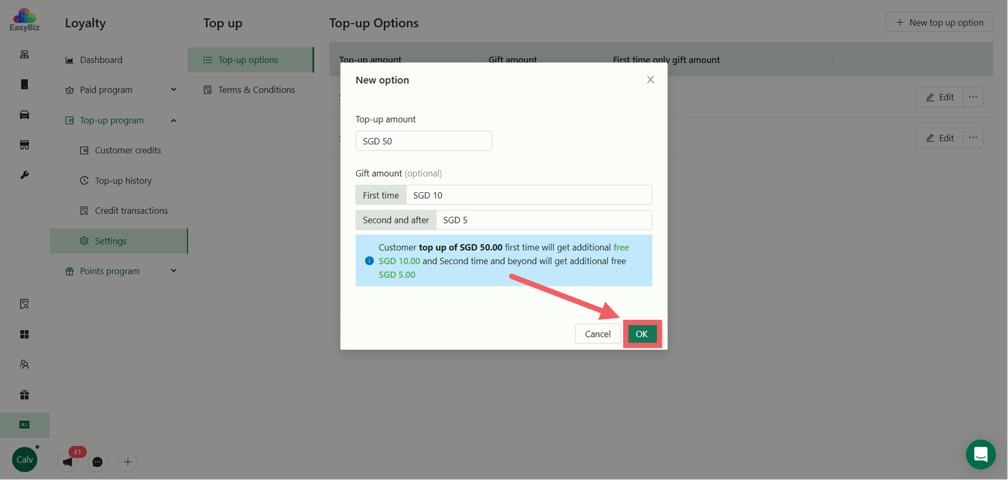The height and width of the screenshot is (480, 1008).
Task: Click the plus icon in bottom bar
Action: pos(128,462)
